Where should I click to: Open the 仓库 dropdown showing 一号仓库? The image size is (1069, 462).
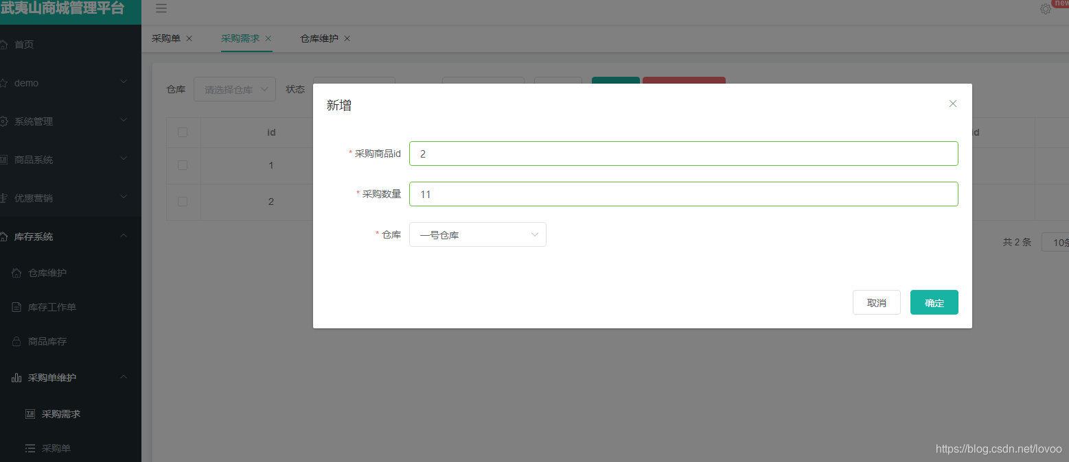(478, 234)
